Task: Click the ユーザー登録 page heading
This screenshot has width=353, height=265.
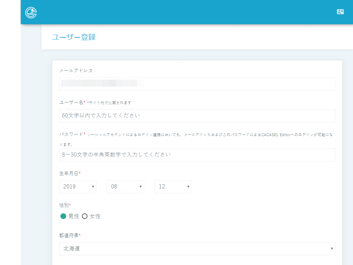Action: tap(74, 37)
